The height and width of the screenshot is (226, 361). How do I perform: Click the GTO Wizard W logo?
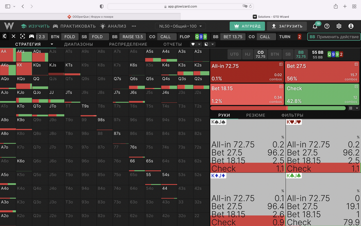tap(9, 26)
